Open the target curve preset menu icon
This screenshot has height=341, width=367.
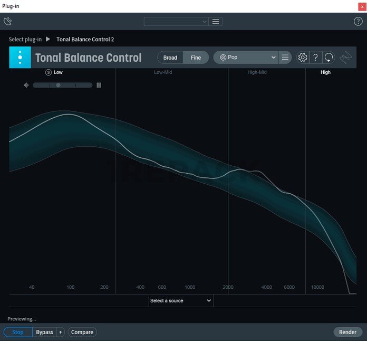click(285, 58)
